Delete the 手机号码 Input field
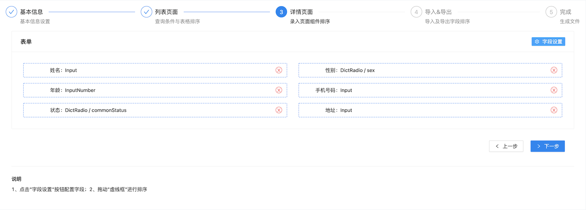 click(x=554, y=90)
